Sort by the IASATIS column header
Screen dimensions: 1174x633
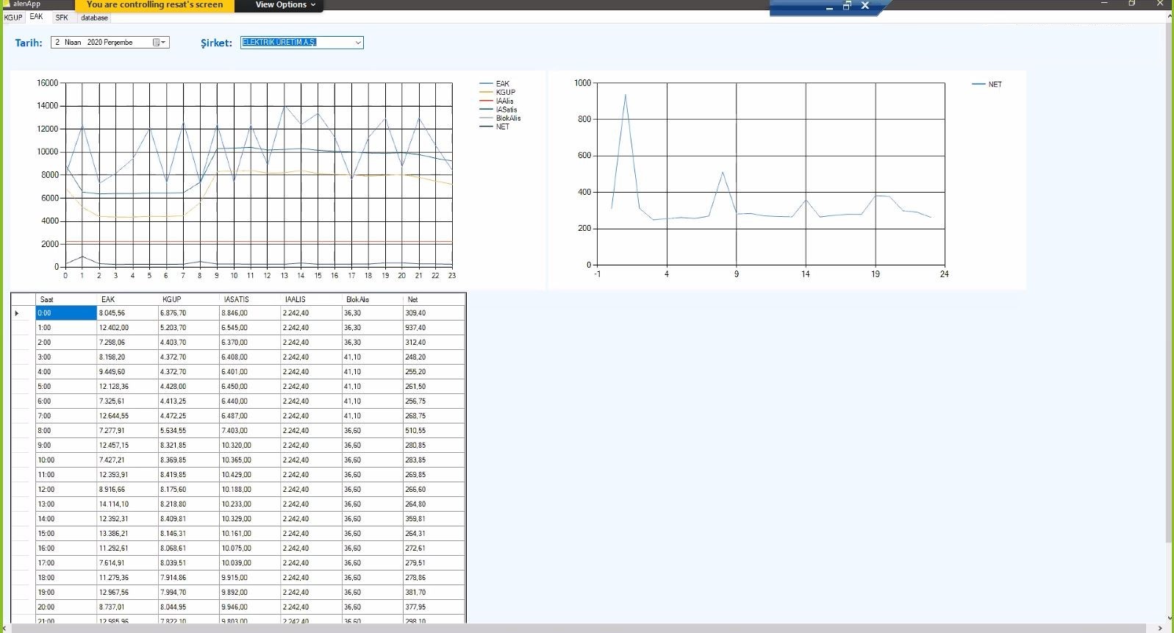(x=236, y=299)
